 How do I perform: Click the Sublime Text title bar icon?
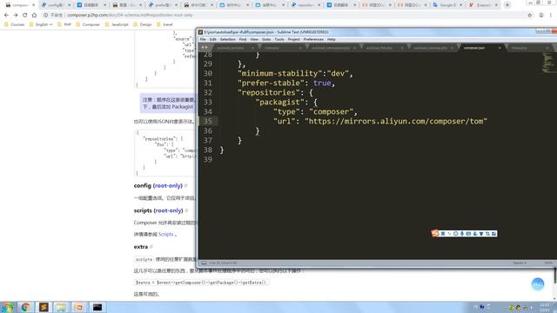(201, 32)
